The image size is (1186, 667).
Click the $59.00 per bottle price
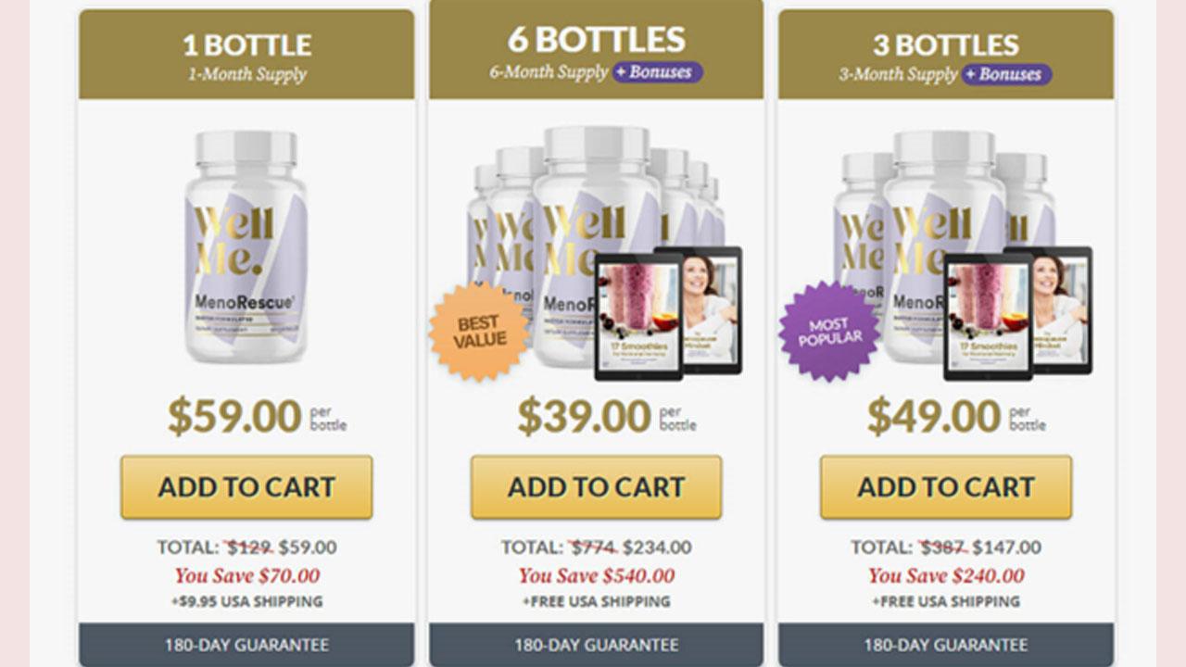tap(257, 416)
